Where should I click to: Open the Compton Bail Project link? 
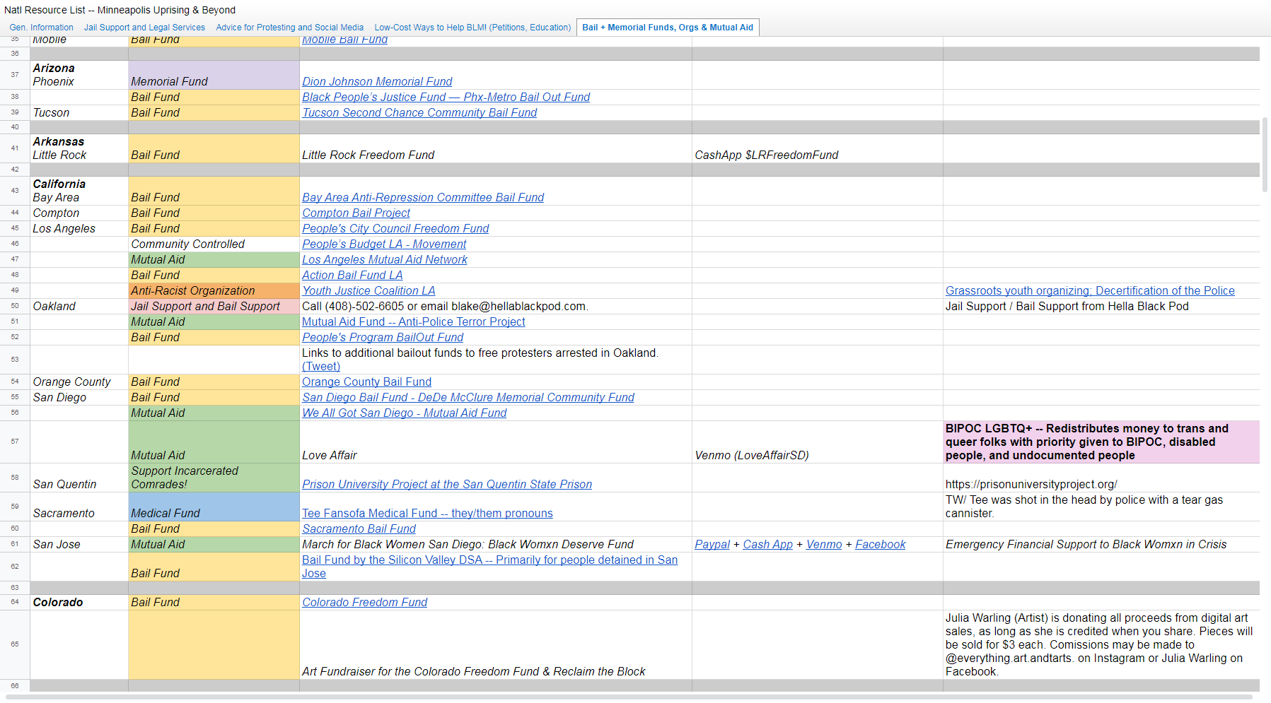click(x=356, y=213)
